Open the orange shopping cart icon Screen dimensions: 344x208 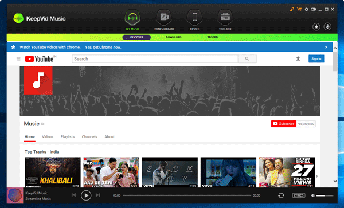(x=299, y=9)
